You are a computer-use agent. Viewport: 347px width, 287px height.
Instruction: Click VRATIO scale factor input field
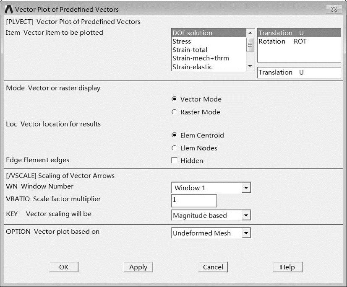194,201
